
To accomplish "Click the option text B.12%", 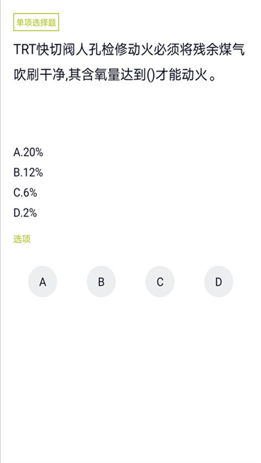I will point(28,173).
